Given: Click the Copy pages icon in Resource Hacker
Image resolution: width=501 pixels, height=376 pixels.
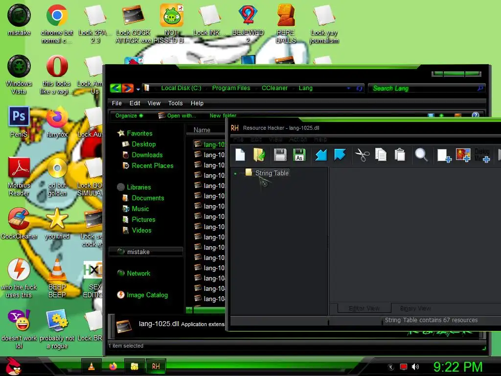Looking at the screenshot, I should point(381,155).
